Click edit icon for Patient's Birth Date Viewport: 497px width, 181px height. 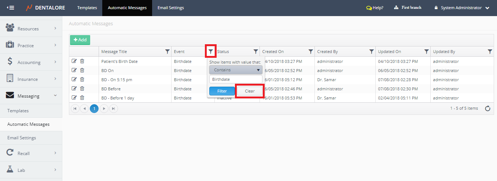click(x=74, y=61)
